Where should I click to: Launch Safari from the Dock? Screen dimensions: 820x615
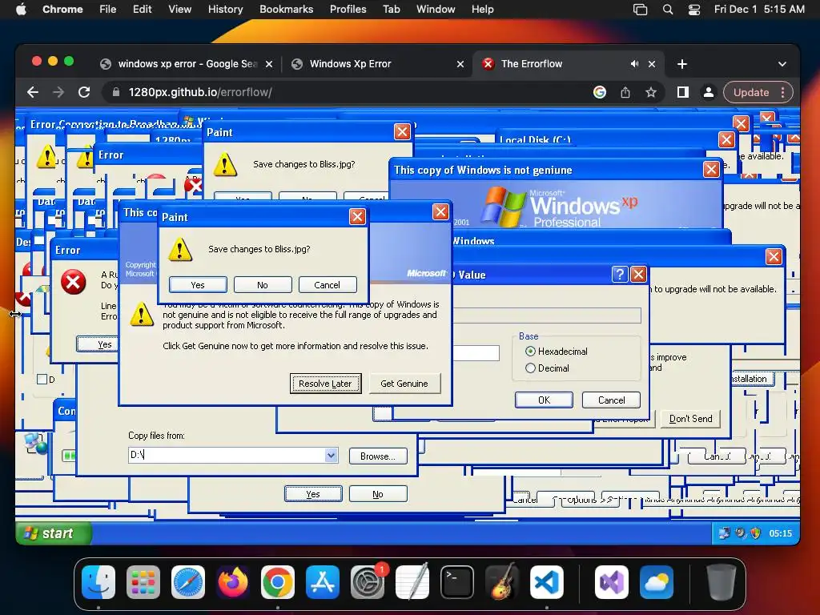tap(188, 582)
